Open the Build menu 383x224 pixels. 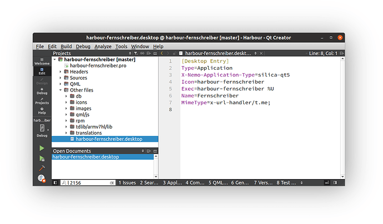point(66,47)
